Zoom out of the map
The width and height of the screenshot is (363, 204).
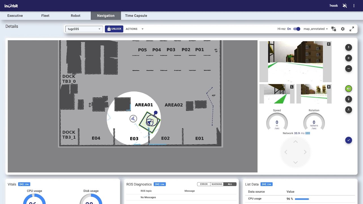click(349, 69)
